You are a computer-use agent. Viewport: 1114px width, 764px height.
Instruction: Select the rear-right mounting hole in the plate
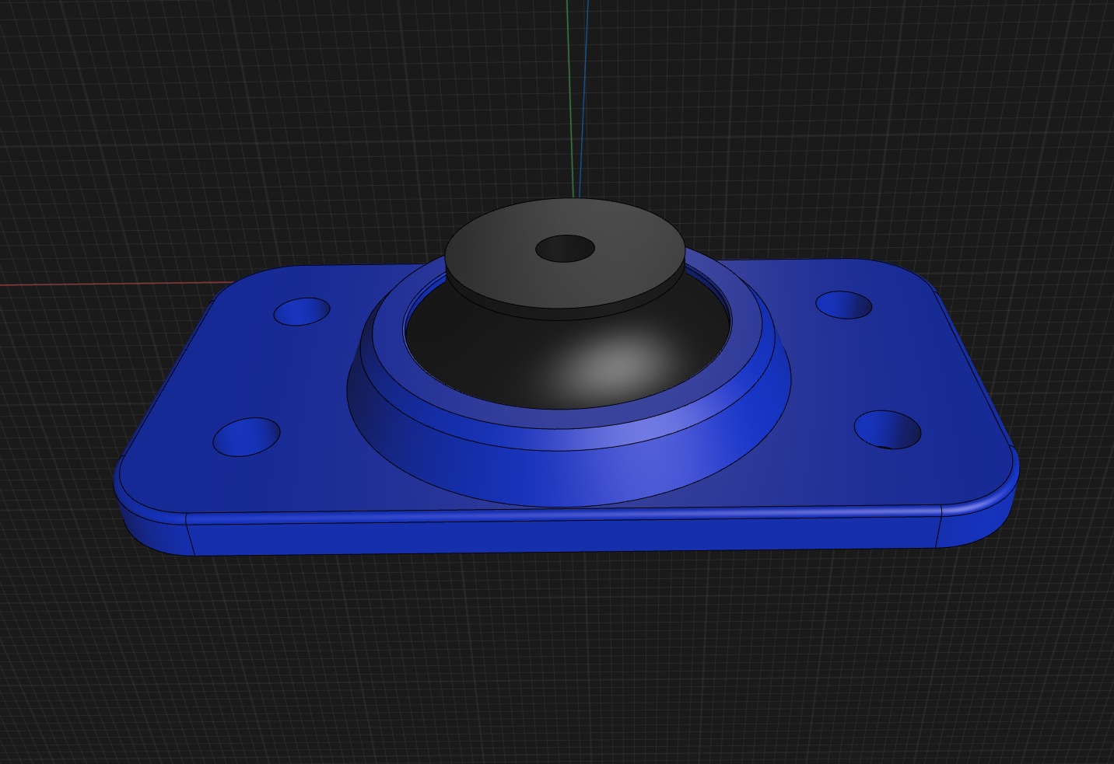click(843, 305)
